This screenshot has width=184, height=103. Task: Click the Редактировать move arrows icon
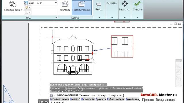tap(124, 4)
